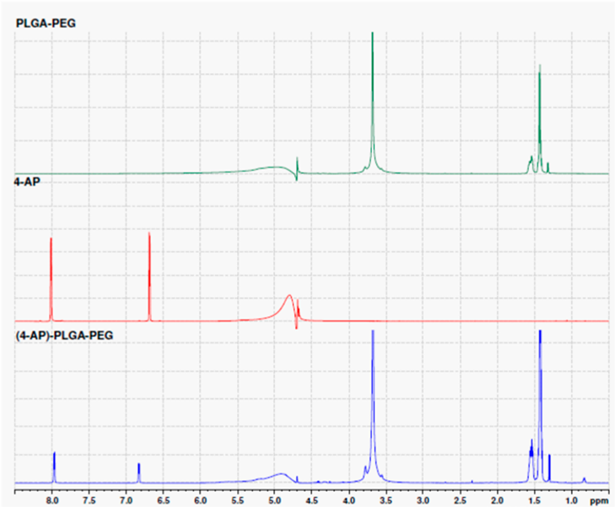This screenshot has width=615, height=507.
Task: Click the 1.0 axis tick label
Action: (x=572, y=501)
